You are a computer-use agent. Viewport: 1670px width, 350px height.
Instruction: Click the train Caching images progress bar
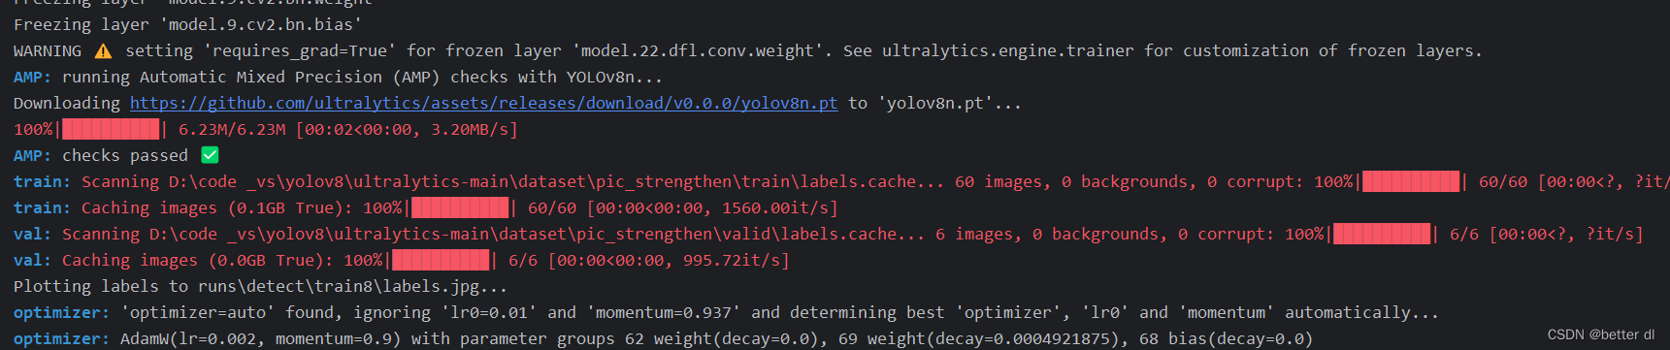pos(460,207)
